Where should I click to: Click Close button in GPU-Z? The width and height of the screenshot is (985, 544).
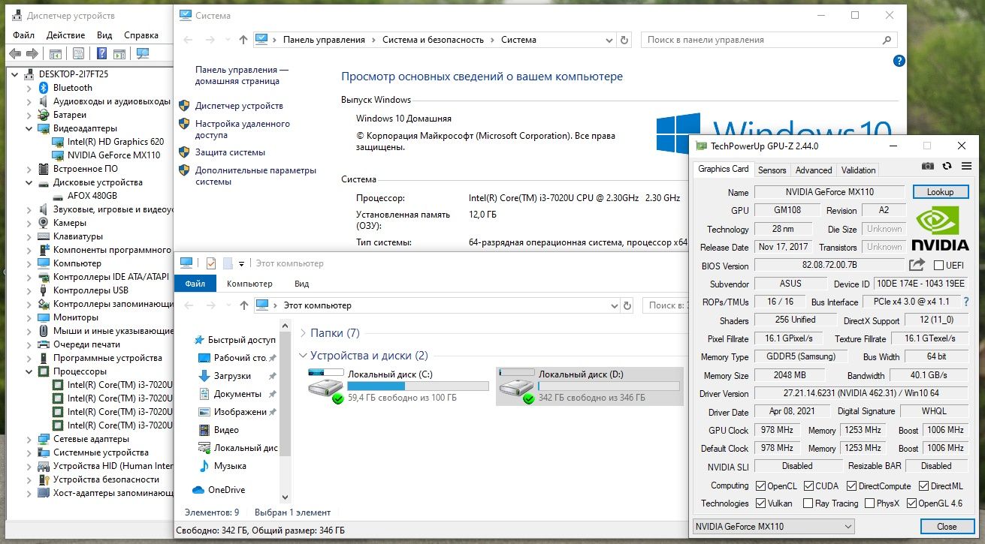pyautogui.click(x=947, y=527)
